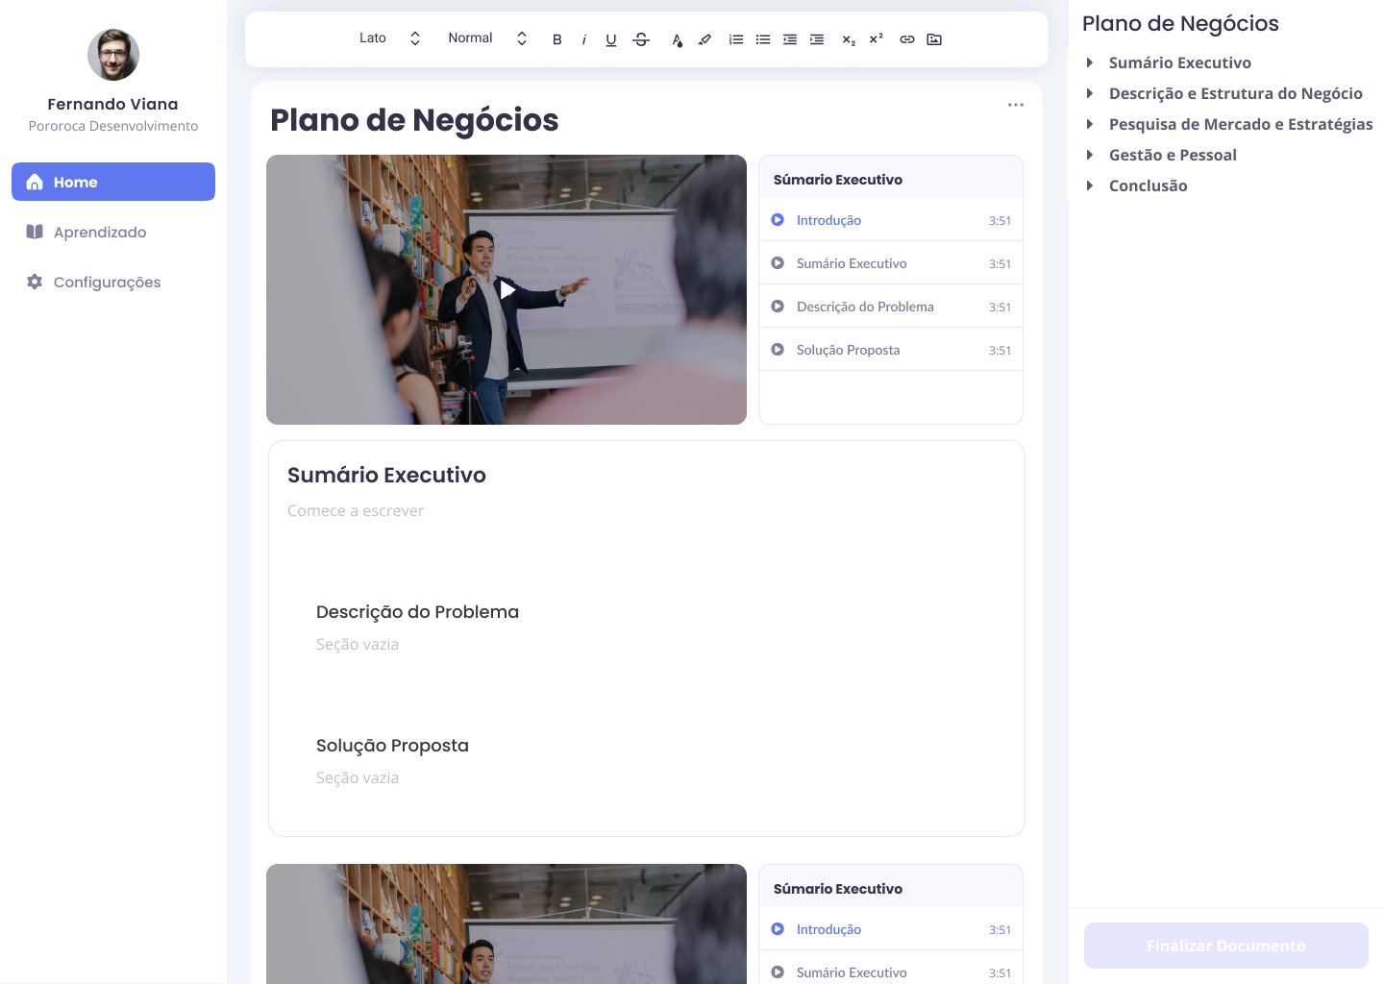Click empty section under Solução Proposta
1384x984 pixels.
click(x=358, y=778)
